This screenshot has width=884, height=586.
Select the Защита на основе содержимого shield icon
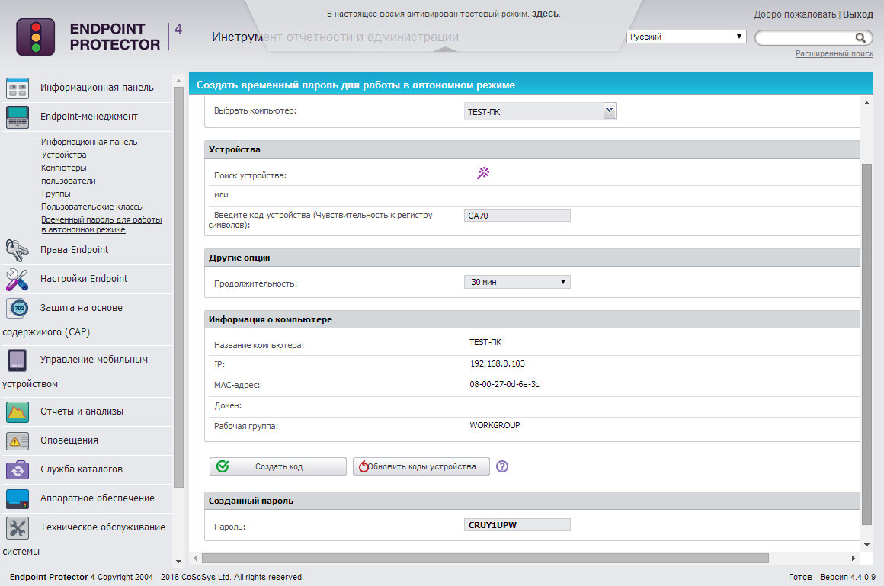point(18,308)
